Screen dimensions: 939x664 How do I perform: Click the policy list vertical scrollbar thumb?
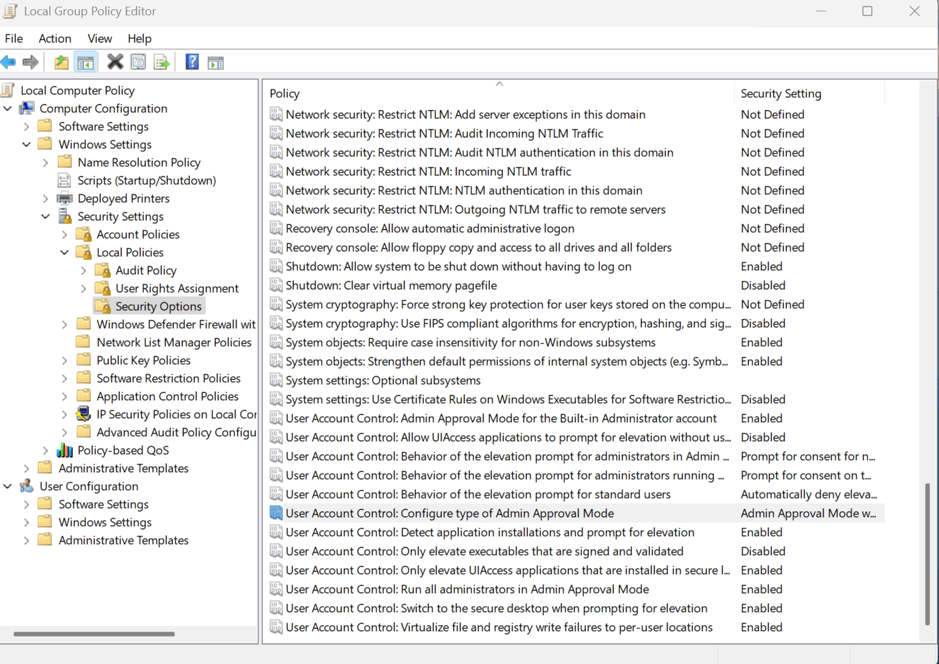pyautogui.click(x=927, y=554)
